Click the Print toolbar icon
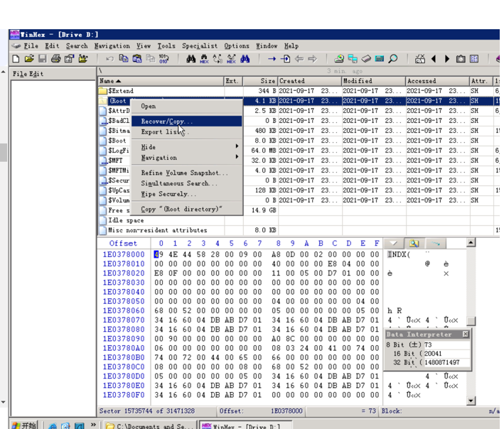The height and width of the screenshot is (429, 504). (x=56, y=59)
